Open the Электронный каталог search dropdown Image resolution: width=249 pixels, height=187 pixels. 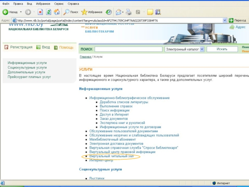click(x=202, y=49)
